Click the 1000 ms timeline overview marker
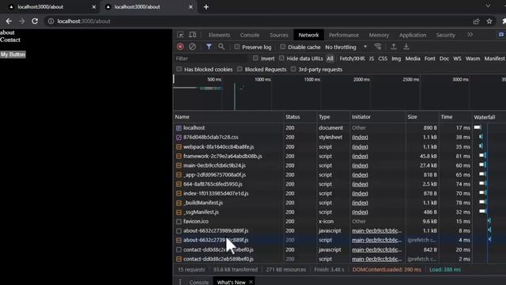Screen dimensions: 506x285 pyautogui.click(x=262, y=79)
